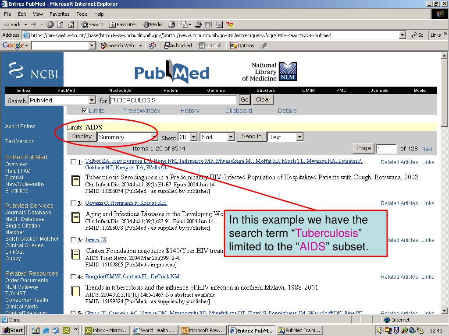Open the Google toolbar search box dropdown

click(92, 45)
